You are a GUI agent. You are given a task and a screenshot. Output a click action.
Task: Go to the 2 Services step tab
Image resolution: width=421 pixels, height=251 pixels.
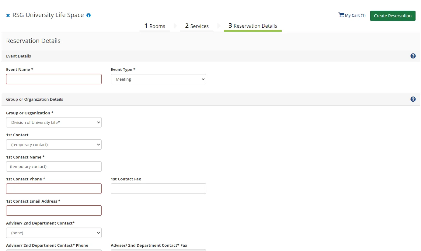point(197,26)
